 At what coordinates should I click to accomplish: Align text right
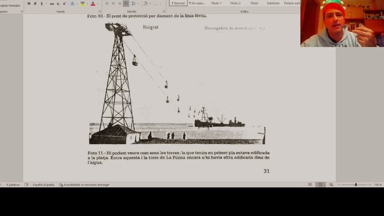tap(120, 4)
